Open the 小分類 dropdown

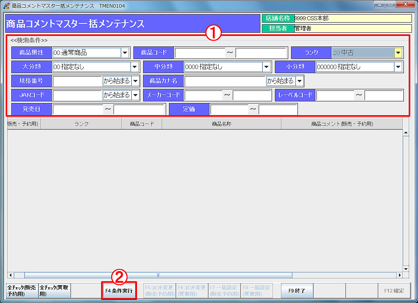pyautogui.click(x=398, y=67)
